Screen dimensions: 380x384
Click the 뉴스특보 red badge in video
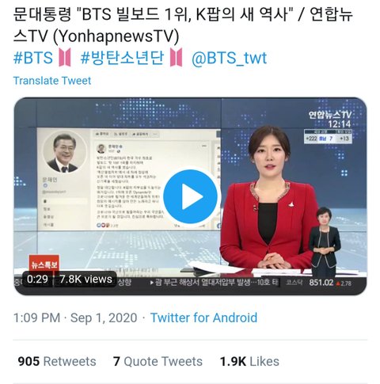(44, 264)
